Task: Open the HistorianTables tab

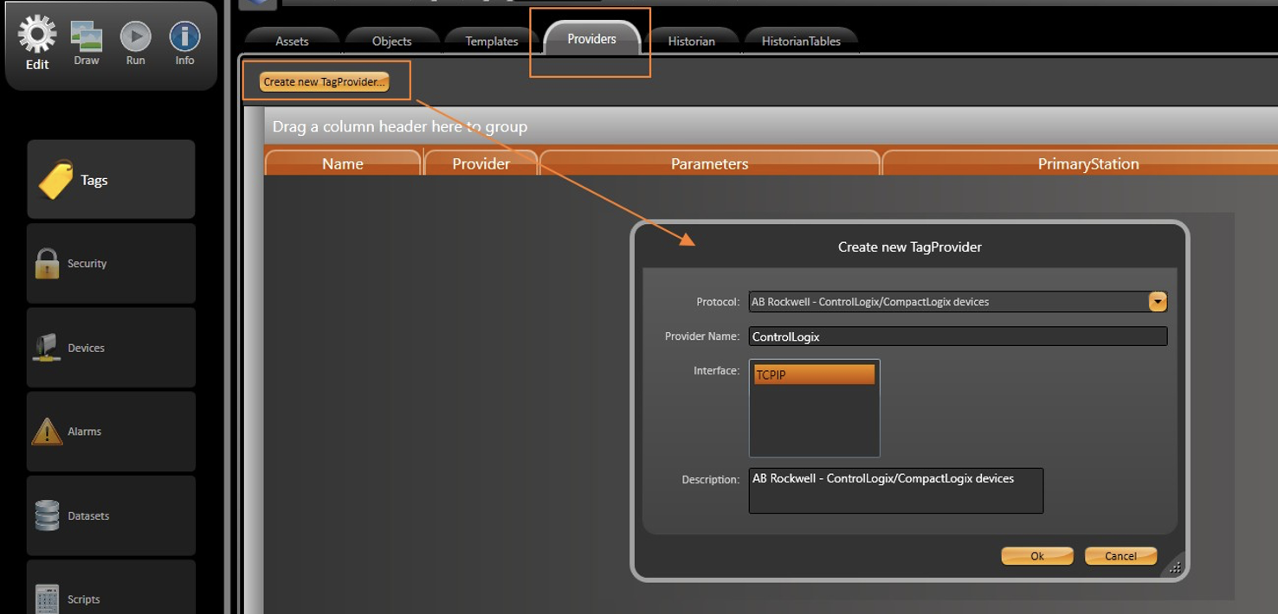Action: pyautogui.click(x=801, y=42)
